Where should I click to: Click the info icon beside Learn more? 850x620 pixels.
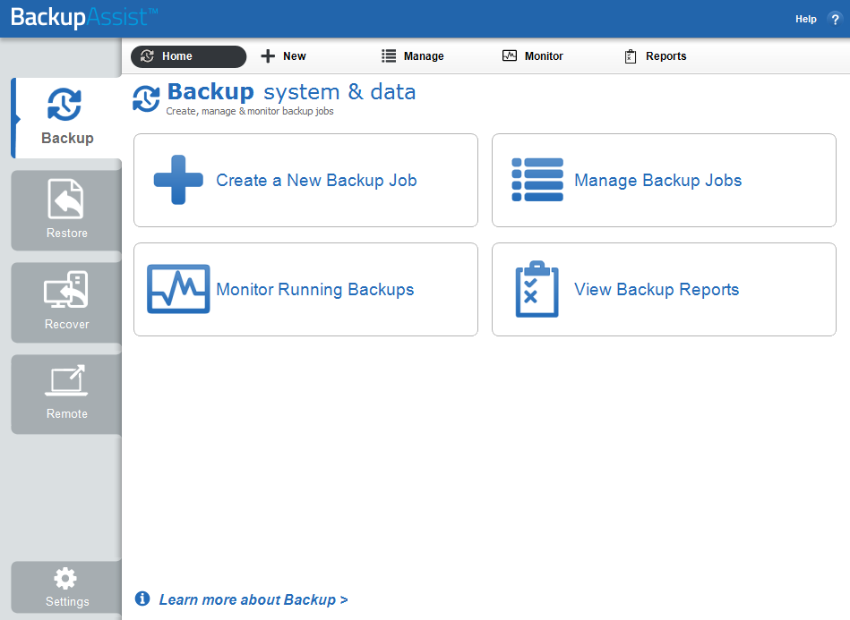[142, 599]
